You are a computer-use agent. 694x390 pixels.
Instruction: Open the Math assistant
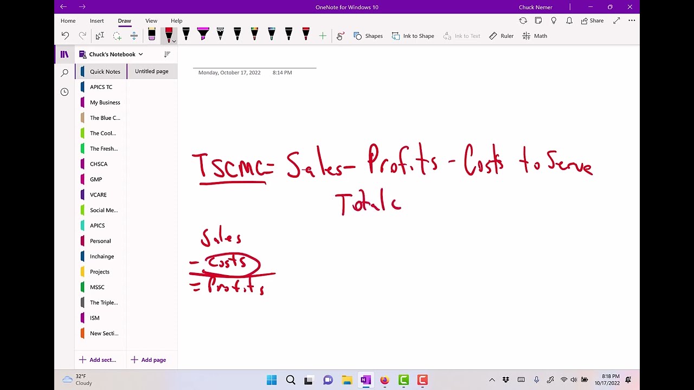pyautogui.click(x=535, y=36)
